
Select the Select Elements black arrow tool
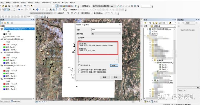click(34, 9)
